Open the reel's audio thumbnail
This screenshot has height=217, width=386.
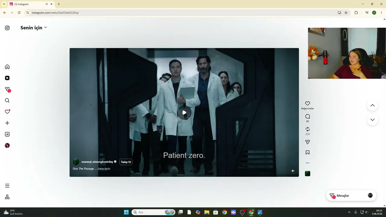308,174
